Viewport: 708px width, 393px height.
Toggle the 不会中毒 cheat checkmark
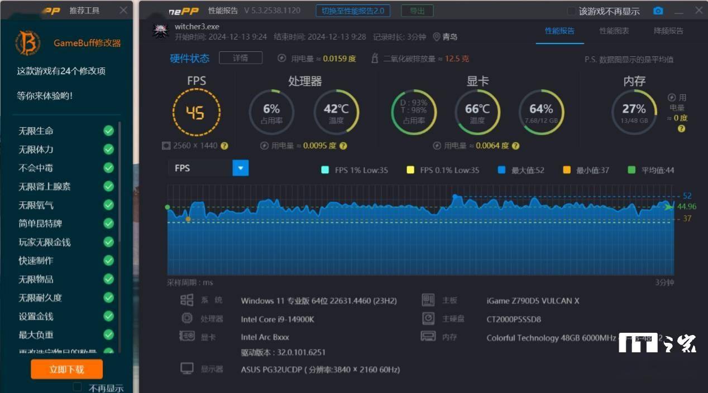click(x=108, y=167)
